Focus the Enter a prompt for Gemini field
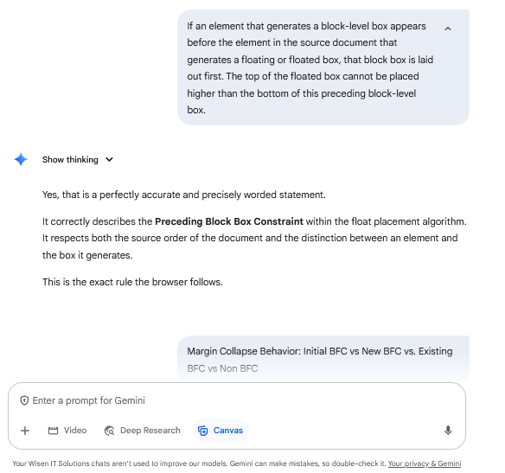Image resolution: width=505 pixels, height=473 pixels. click(x=237, y=400)
